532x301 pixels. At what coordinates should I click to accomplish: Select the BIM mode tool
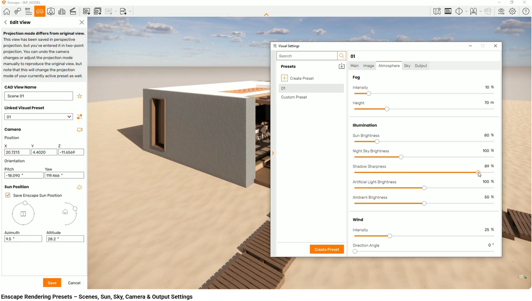click(28, 11)
